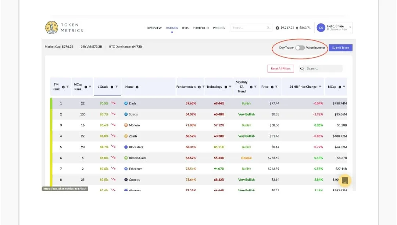
Task: Open Name column info icon
Action: [x=137, y=87]
